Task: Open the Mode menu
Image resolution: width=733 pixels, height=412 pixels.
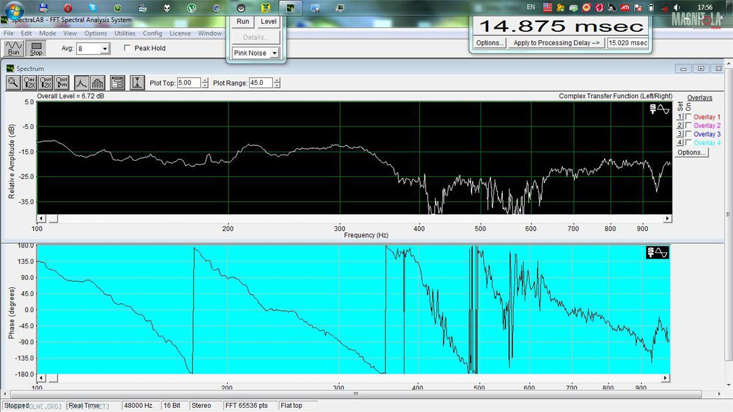Action: (48, 34)
